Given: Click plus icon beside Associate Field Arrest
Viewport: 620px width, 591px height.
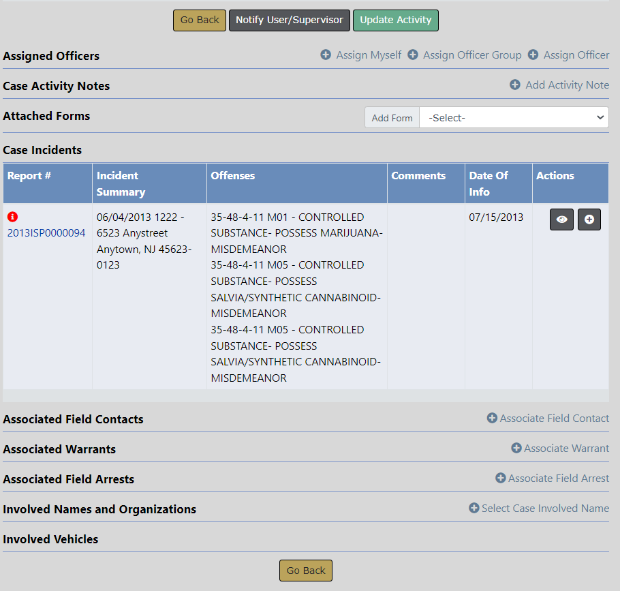Looking at the screenshot, I should click(x=500, y=478).
